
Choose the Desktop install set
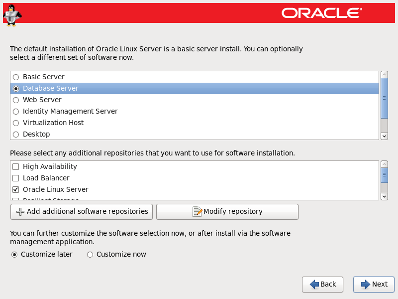[x=16, y=135]
